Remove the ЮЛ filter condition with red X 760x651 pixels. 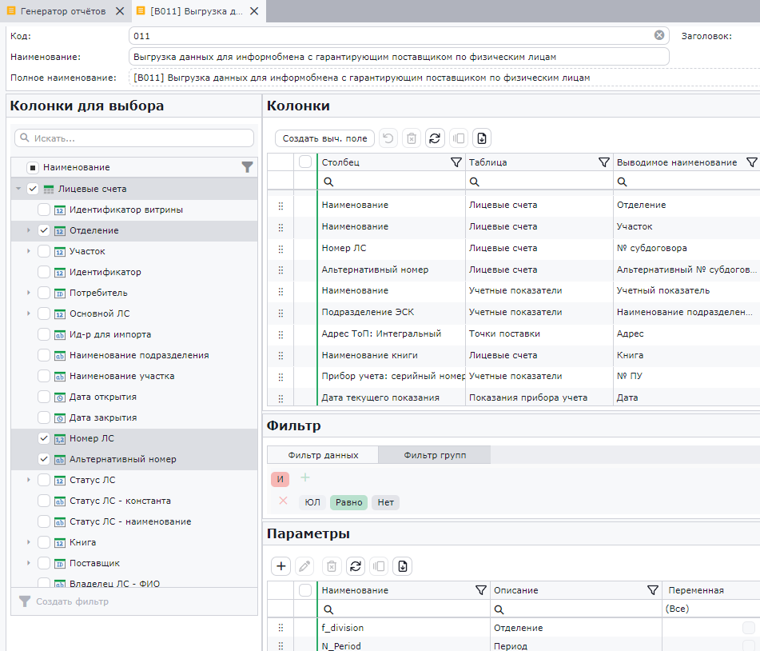[x=284, y=501]
